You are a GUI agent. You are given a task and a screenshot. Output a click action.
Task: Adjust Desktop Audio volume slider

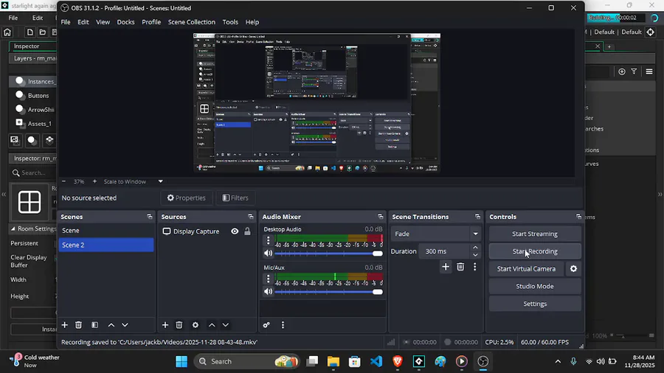point(328,254)
